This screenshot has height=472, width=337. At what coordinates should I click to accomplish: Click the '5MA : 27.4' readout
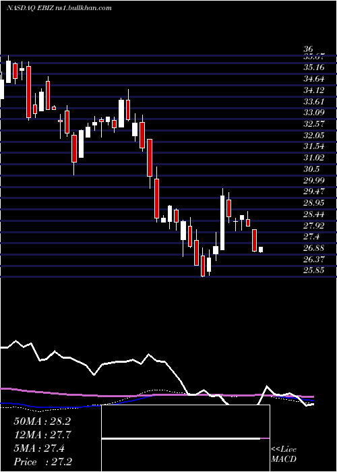(39, 448)
